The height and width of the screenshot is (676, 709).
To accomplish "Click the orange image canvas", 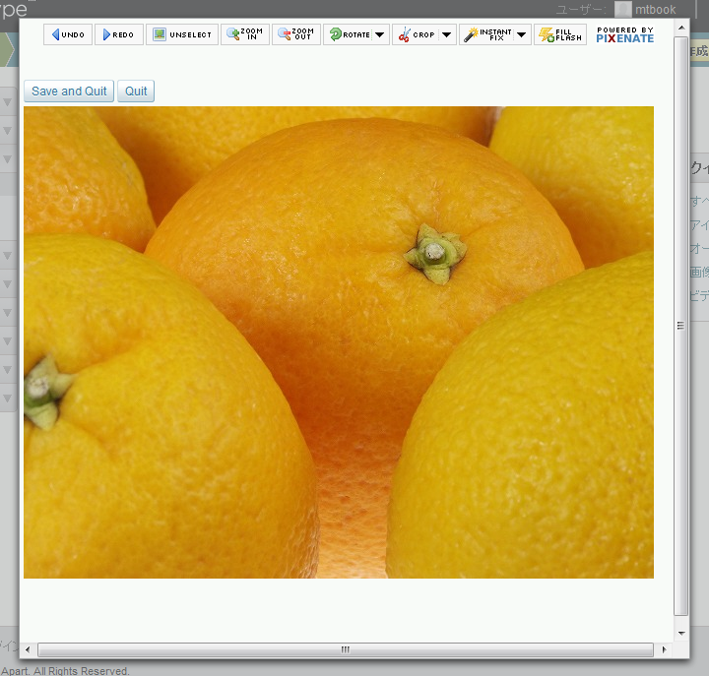I will 339,342.
